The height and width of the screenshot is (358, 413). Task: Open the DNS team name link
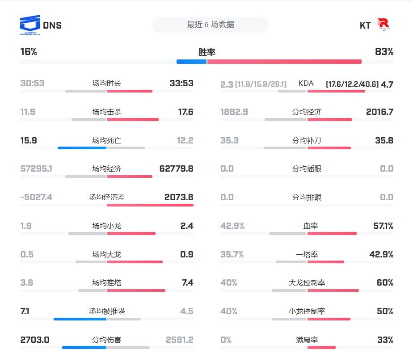pos(52,25)
